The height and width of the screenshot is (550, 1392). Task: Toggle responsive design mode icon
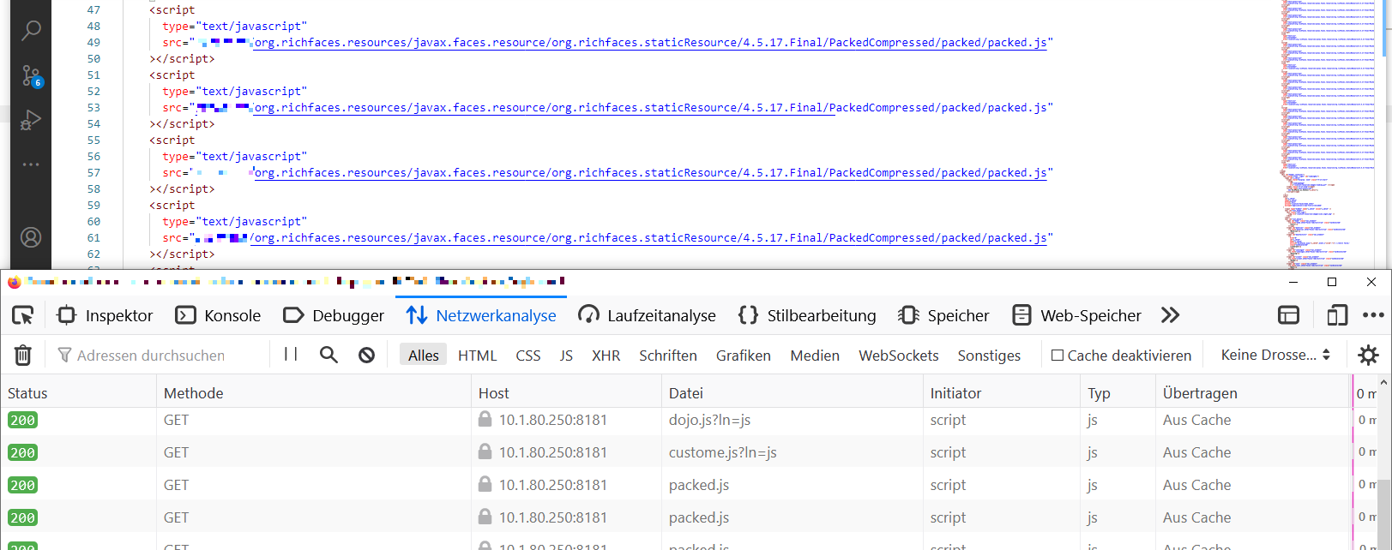pos(1336,315)
